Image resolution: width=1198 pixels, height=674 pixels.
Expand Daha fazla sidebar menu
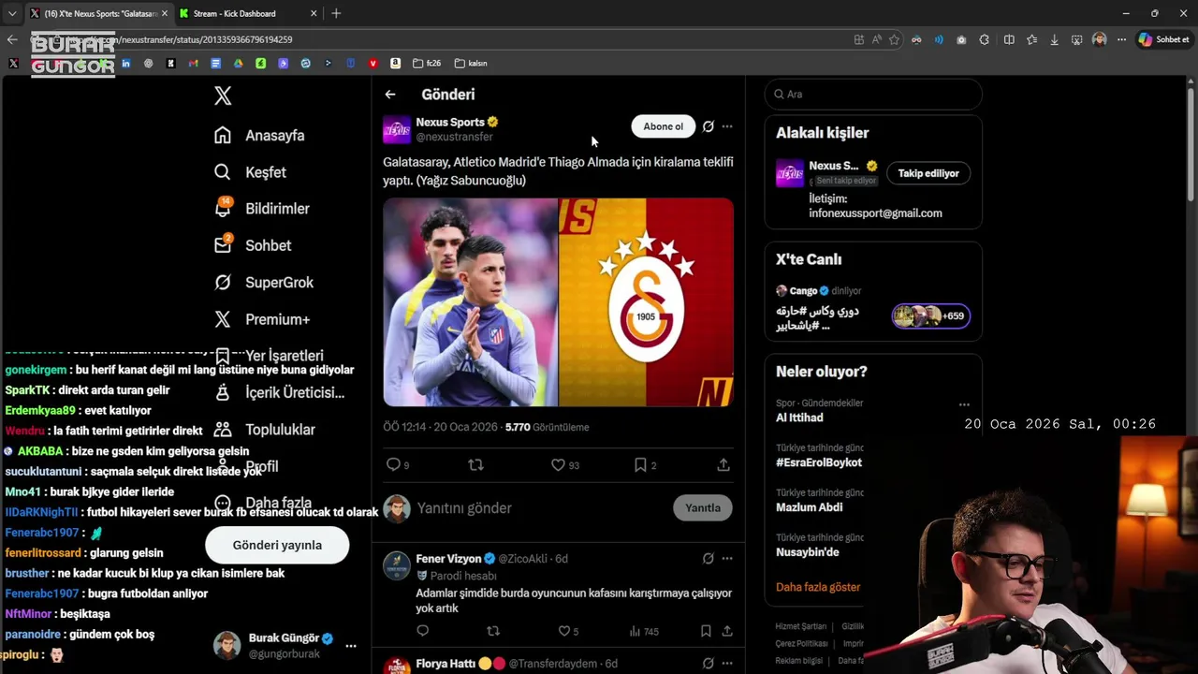tap(262, 503)
